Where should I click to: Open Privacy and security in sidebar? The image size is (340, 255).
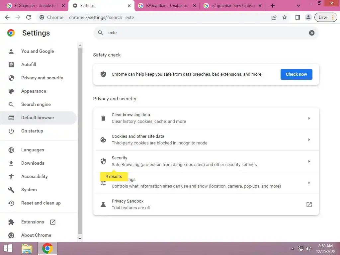39,78
